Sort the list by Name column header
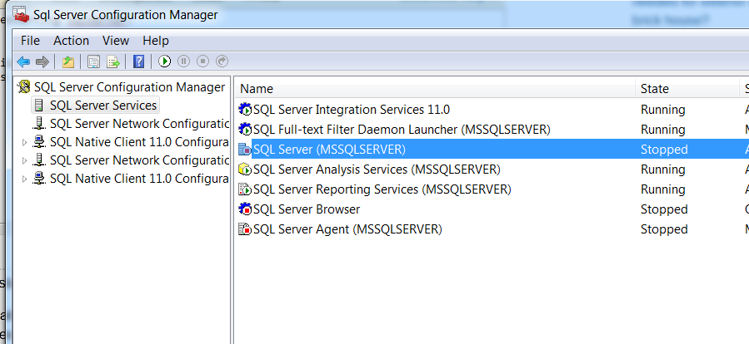 (x=435, y=89)
